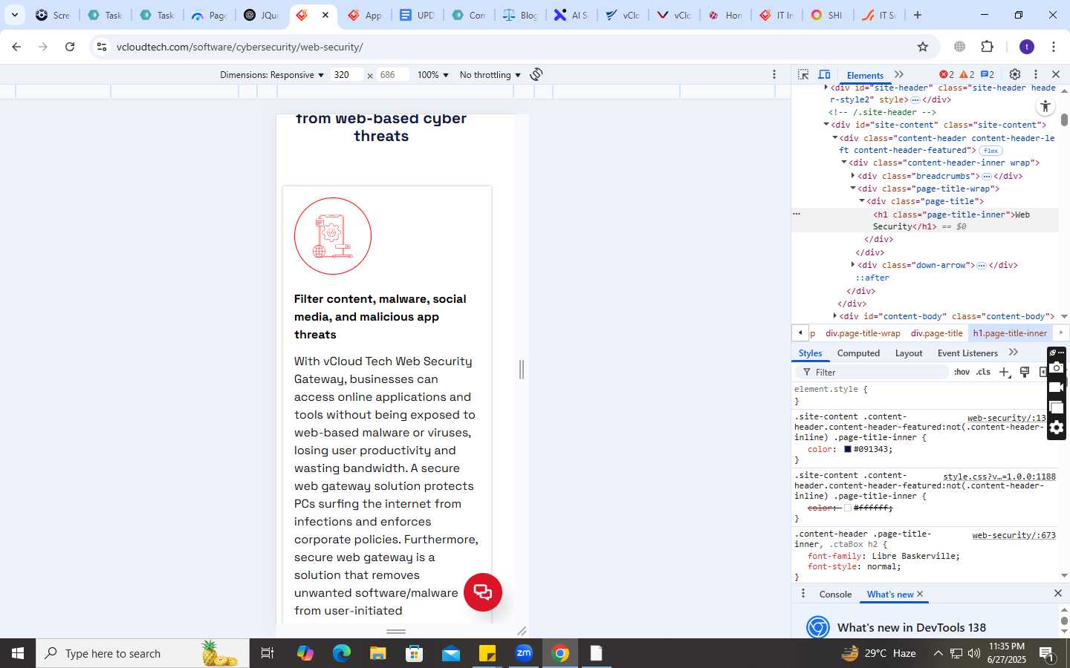The width and height of the screenshot is (1070, 668).
Task: Open drawer three-dot menu beside Console
Action: pos(802,594)
